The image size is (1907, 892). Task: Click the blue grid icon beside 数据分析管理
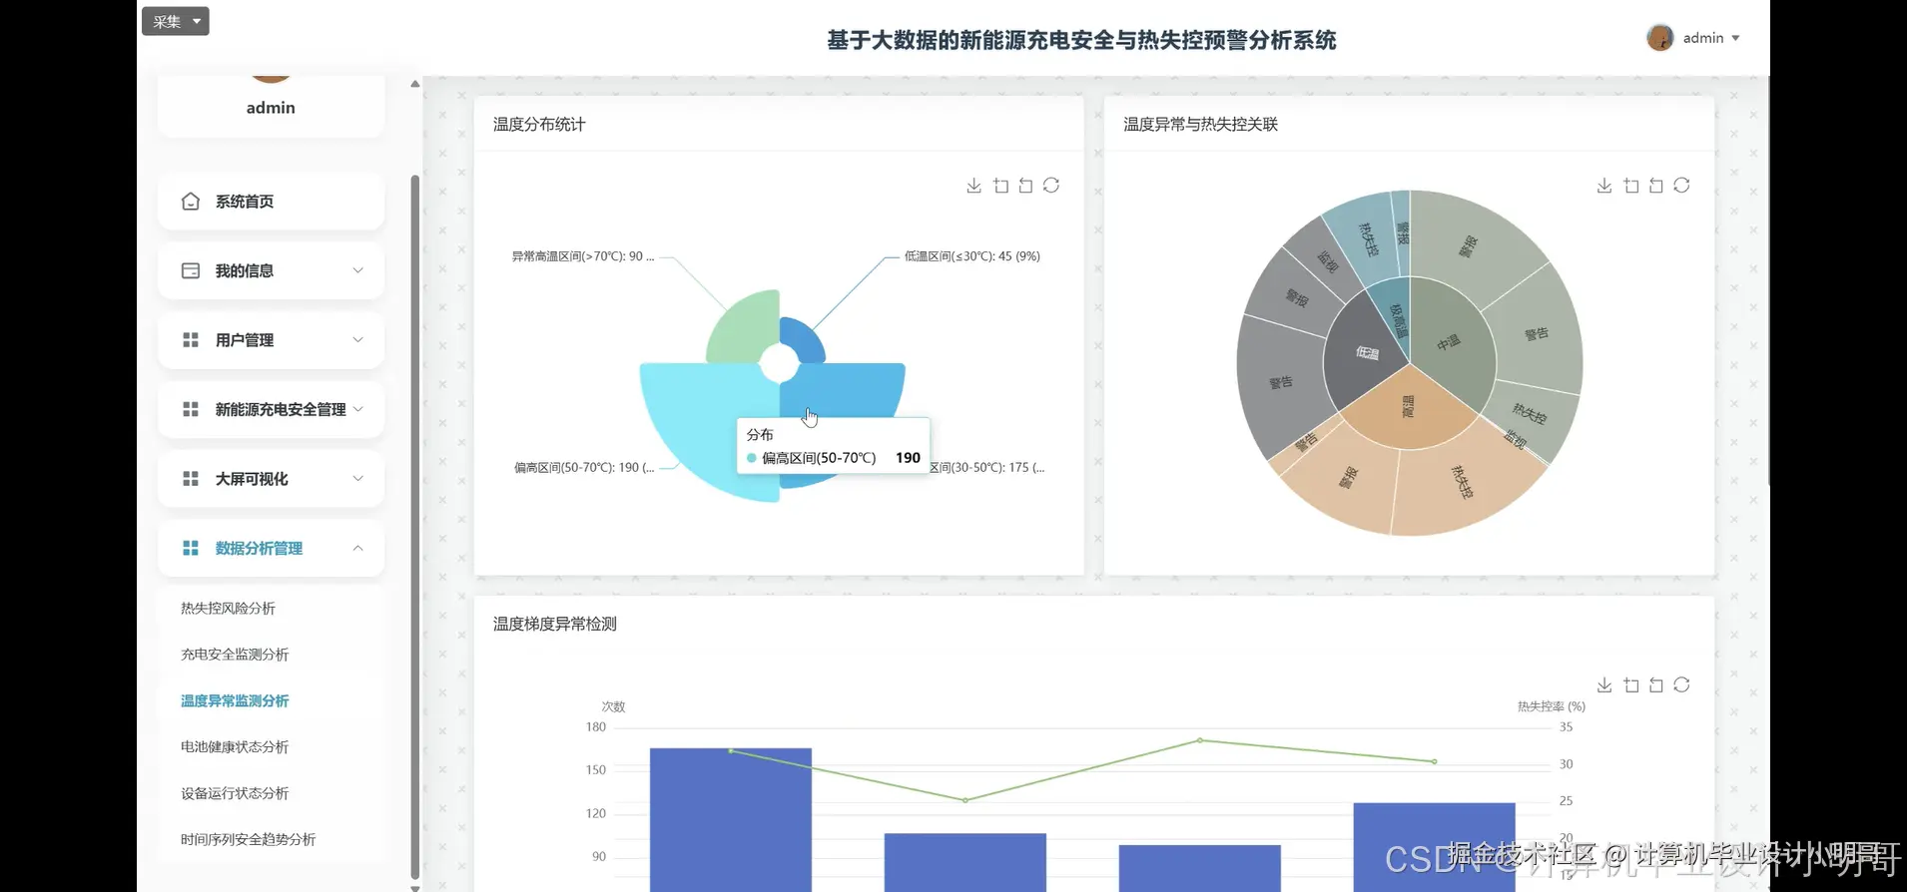(191, 548)
